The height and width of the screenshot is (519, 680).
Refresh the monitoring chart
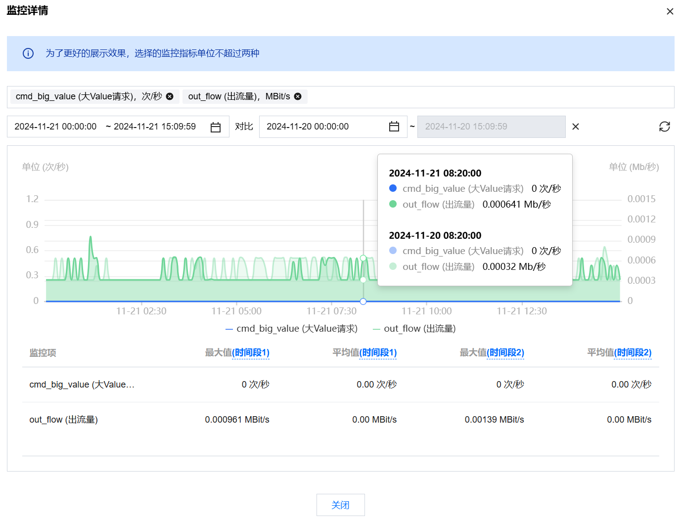(664, 127)
